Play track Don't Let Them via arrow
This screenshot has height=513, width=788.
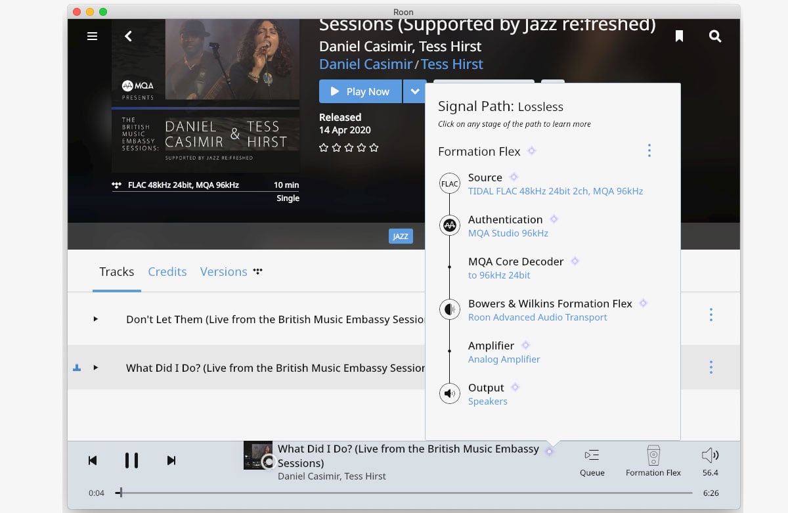96,319
